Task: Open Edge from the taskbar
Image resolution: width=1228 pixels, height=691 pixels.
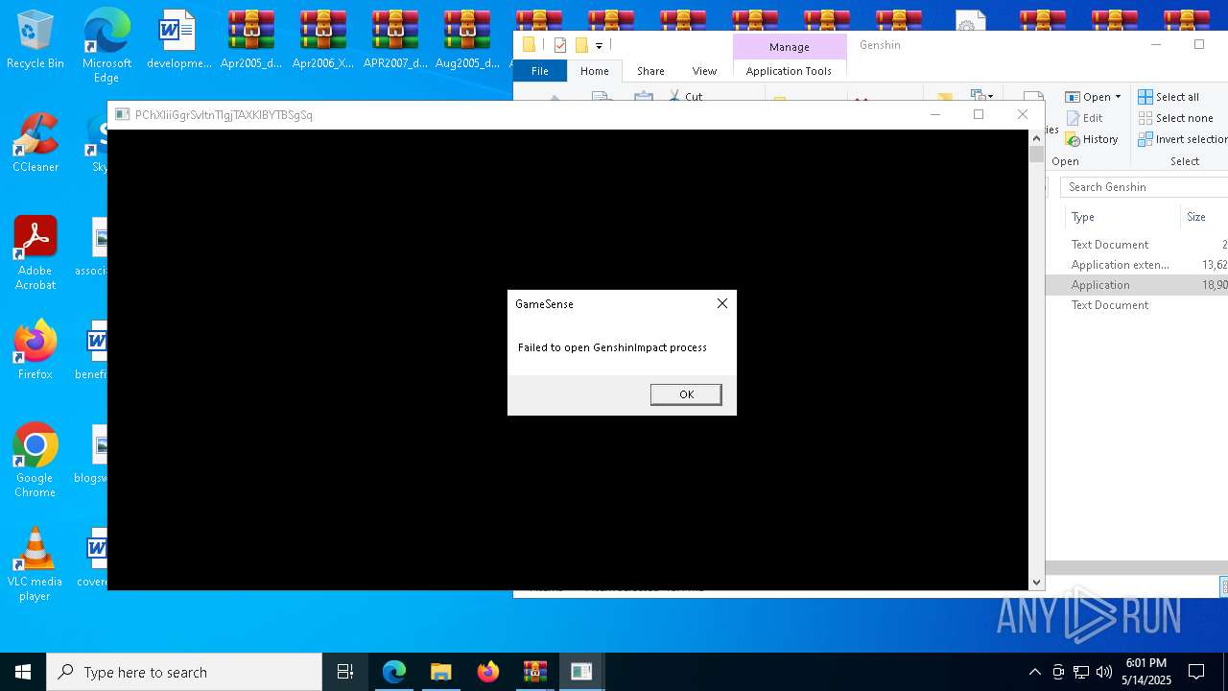Action: [x=394, y=672]
